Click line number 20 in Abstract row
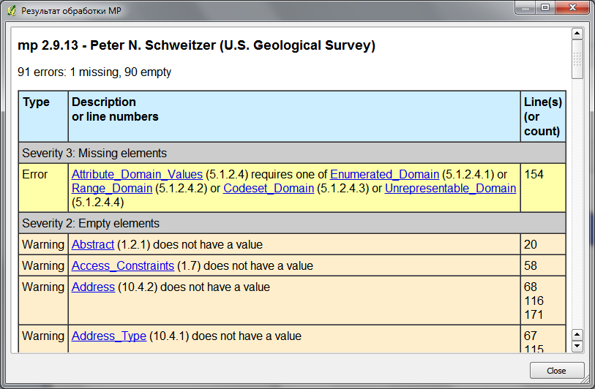The image size is (595, 389). tap(531, 244)
